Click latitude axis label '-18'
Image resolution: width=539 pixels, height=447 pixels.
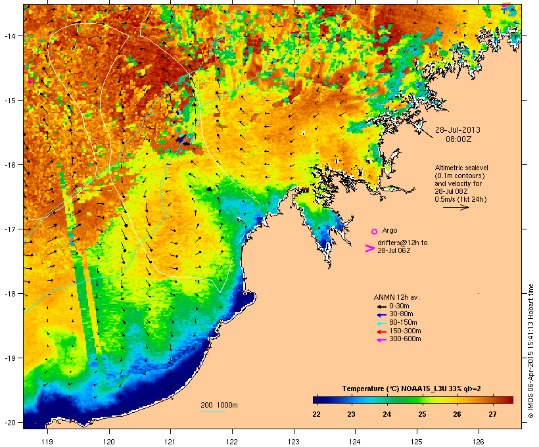point(9,294)
